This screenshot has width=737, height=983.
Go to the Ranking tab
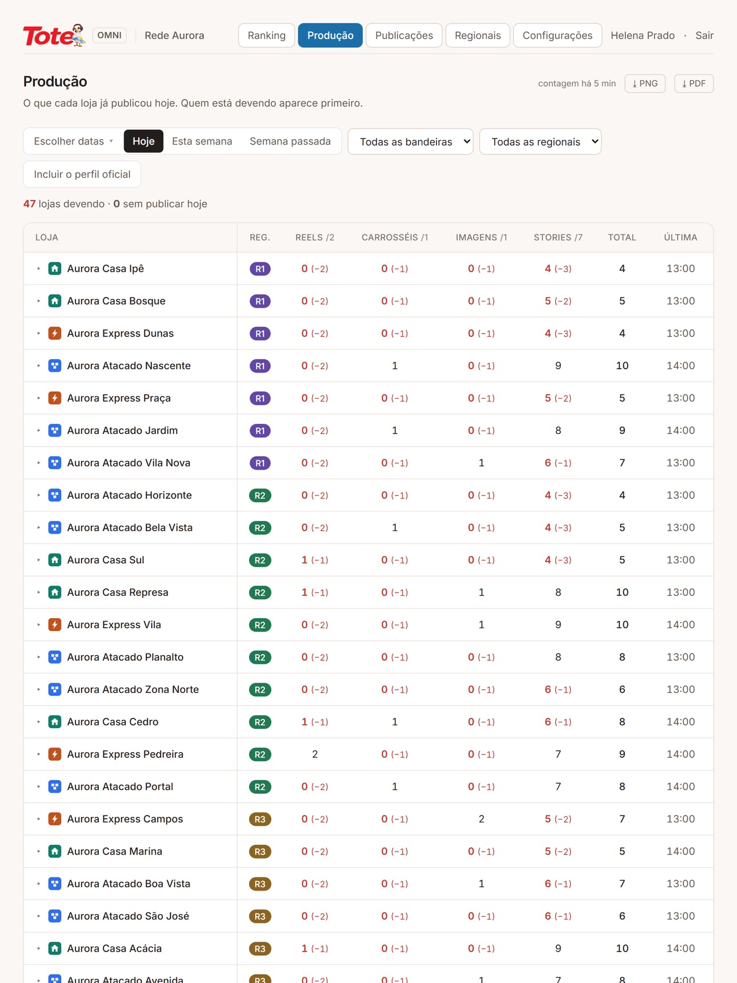click(x=266, y=35)
